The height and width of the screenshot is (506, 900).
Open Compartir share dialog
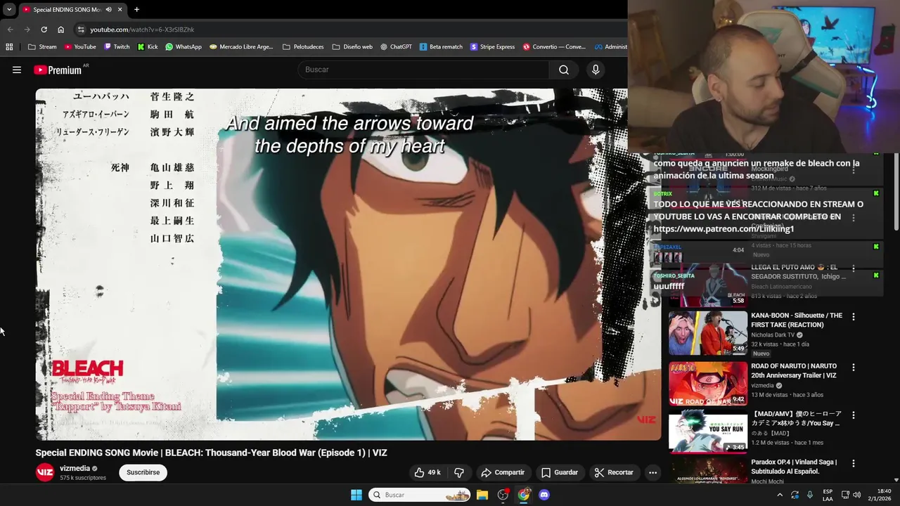pos(503,472)
